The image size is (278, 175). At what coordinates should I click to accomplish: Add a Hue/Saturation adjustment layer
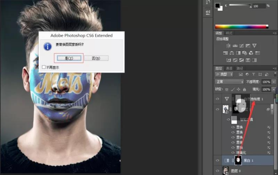click(226, 53)
